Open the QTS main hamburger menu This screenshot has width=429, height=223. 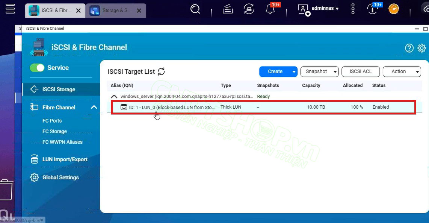(10, 9)
